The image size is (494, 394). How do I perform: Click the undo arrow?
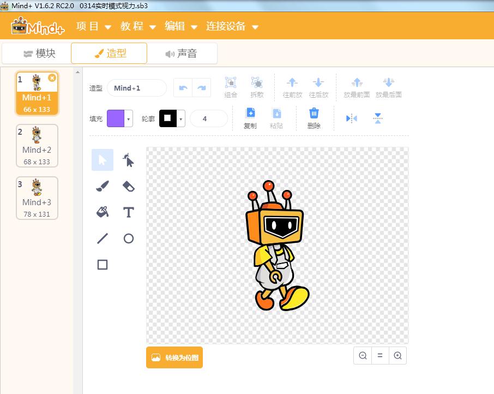(183, 88)
